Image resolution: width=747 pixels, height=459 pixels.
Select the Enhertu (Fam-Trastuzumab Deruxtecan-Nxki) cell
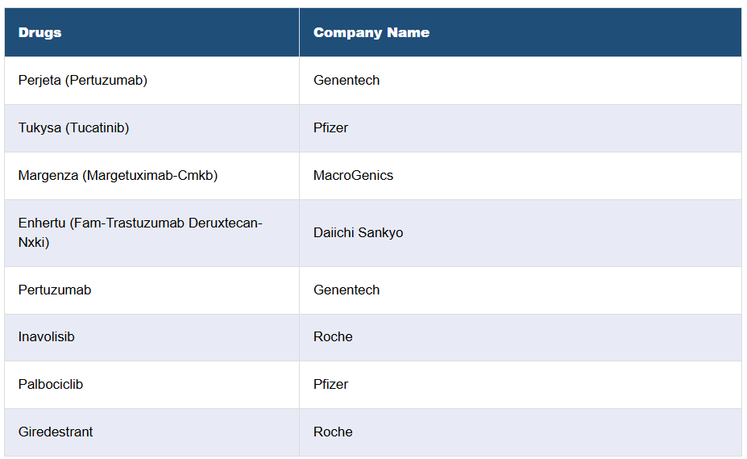coord(140,232)
